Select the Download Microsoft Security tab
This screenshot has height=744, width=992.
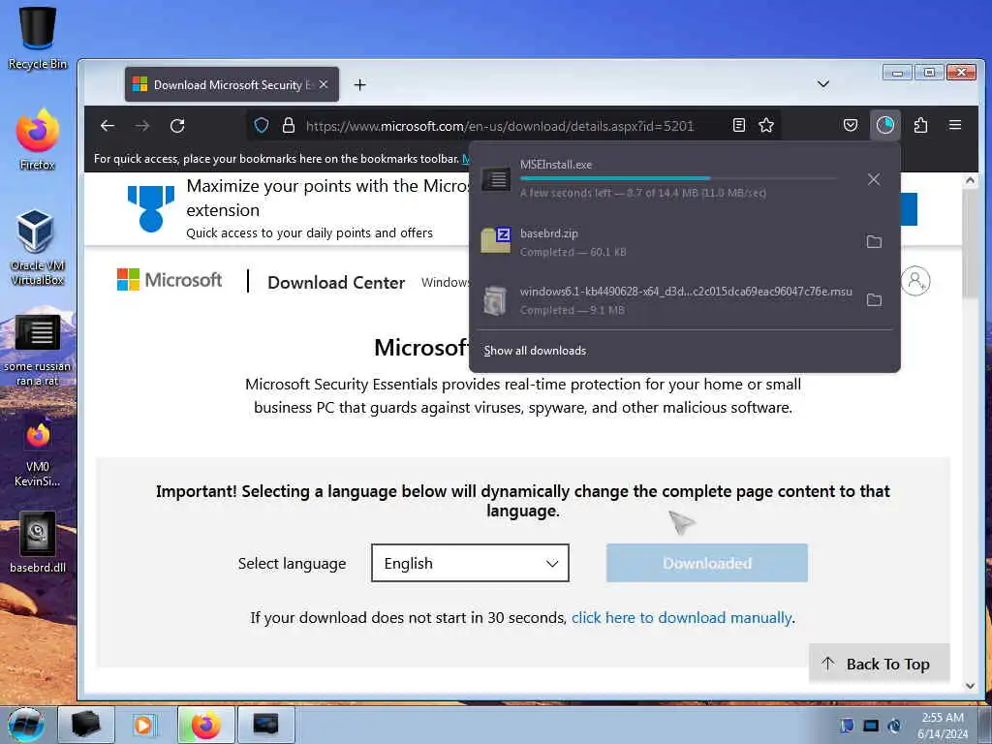pos(232,84)
